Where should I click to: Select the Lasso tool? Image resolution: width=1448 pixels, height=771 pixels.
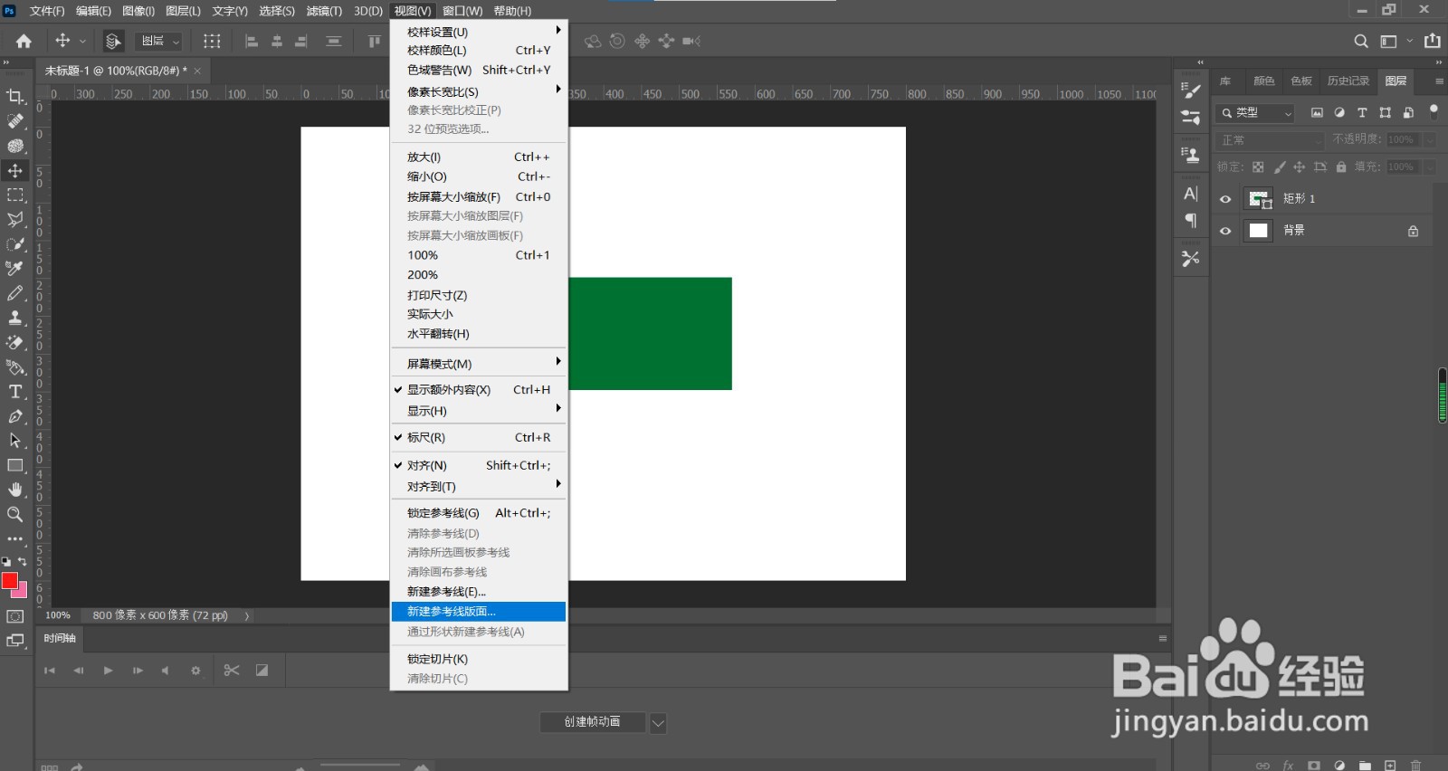(15, 220)
